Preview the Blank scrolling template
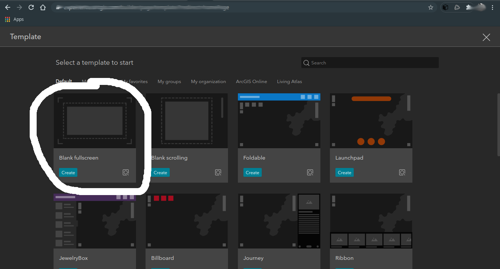This screenshot has width=500, height=269. [218, 172]
